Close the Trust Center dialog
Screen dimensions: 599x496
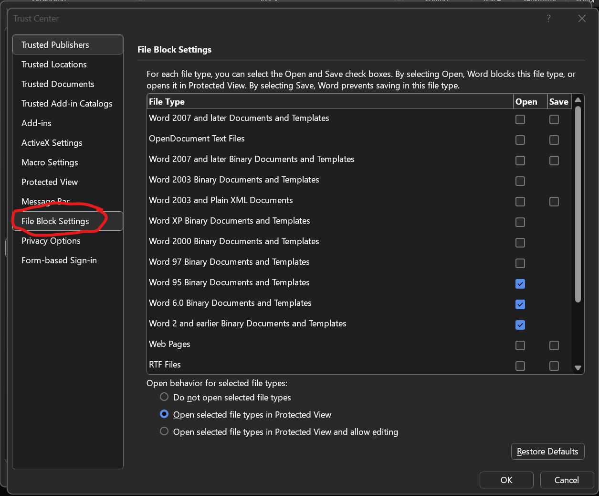[582, 19]
